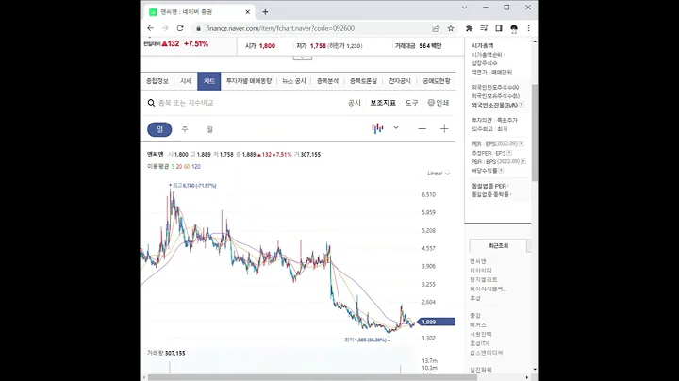Screen dimensions: 679x381
Task: Open 형지엘리트 in the recent list
Action: click(484, 280)
